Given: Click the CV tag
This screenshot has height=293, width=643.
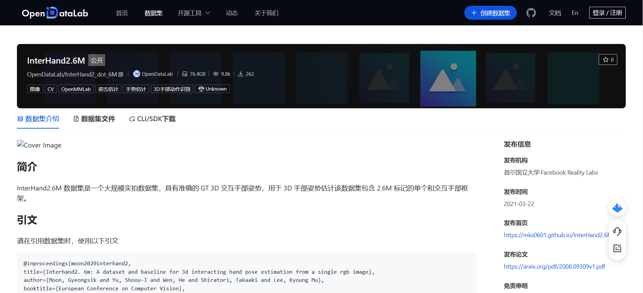Looking at the screenshot, I should [51, 89].
